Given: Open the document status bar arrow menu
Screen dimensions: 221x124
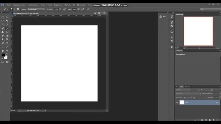Looking at the screenshot, I should tap(45, 111).
